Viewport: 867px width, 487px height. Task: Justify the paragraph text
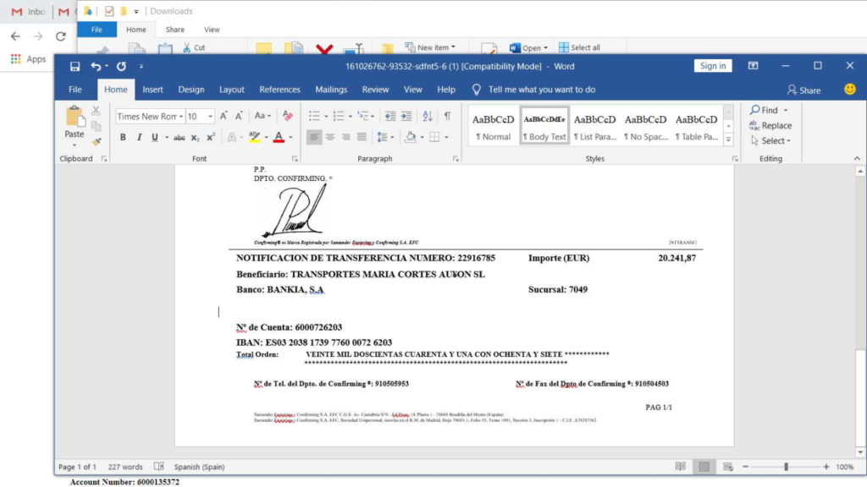(362, 138)
